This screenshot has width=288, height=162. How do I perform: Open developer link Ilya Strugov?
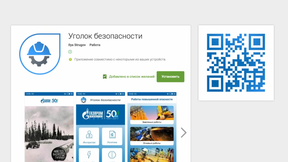[x=77, y=45]
